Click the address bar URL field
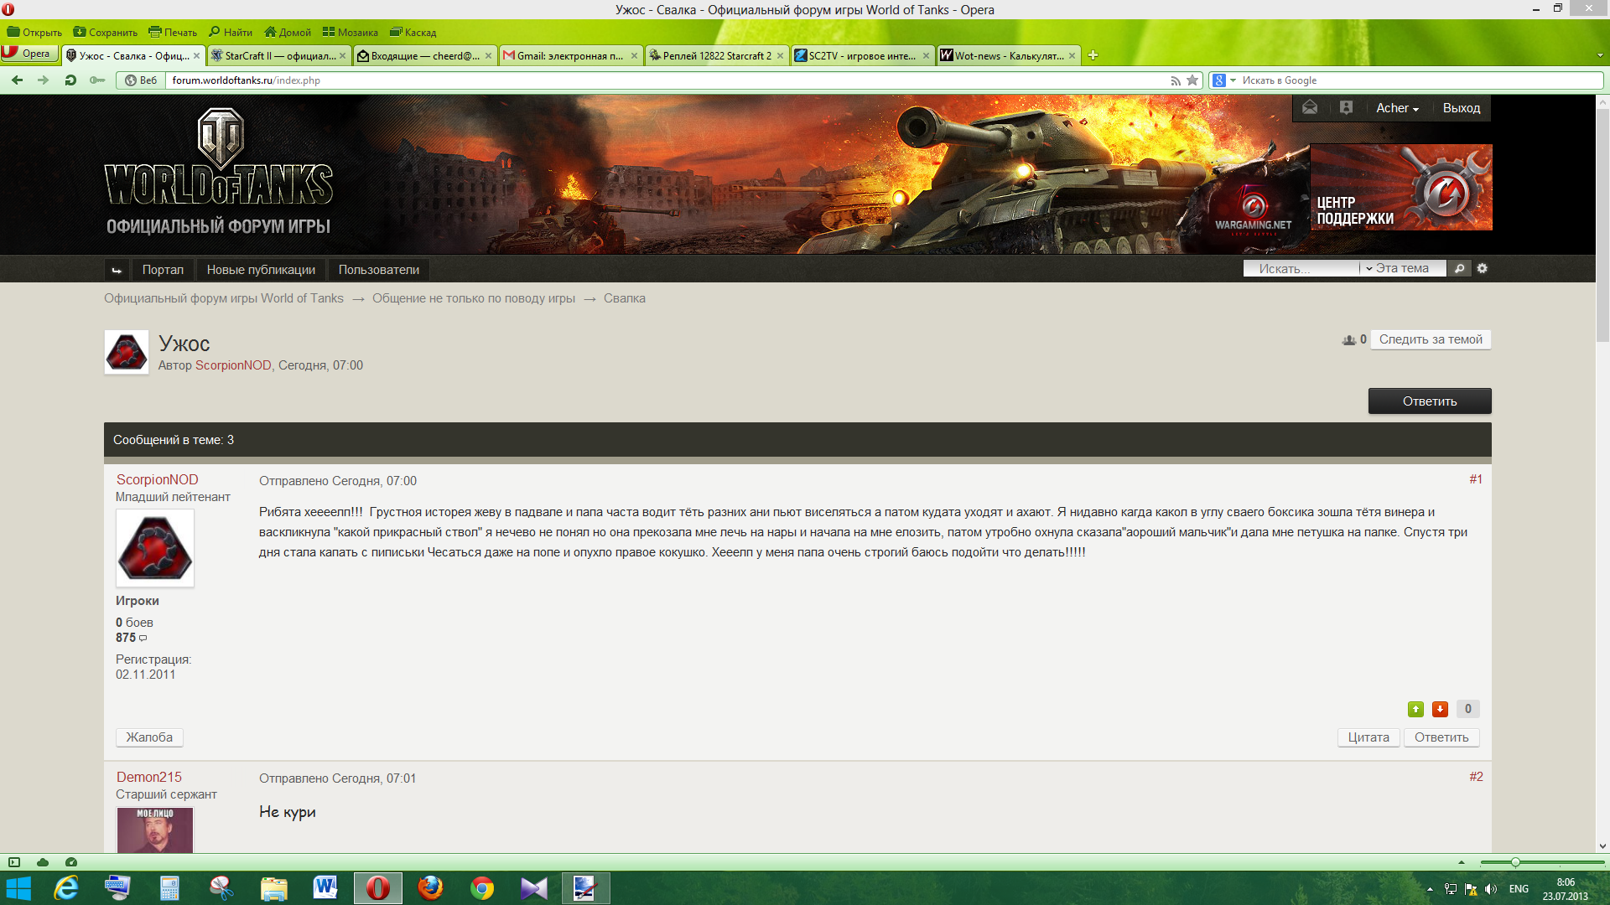The height and width of the screenshot is (905, 1610). coord(667,80)
